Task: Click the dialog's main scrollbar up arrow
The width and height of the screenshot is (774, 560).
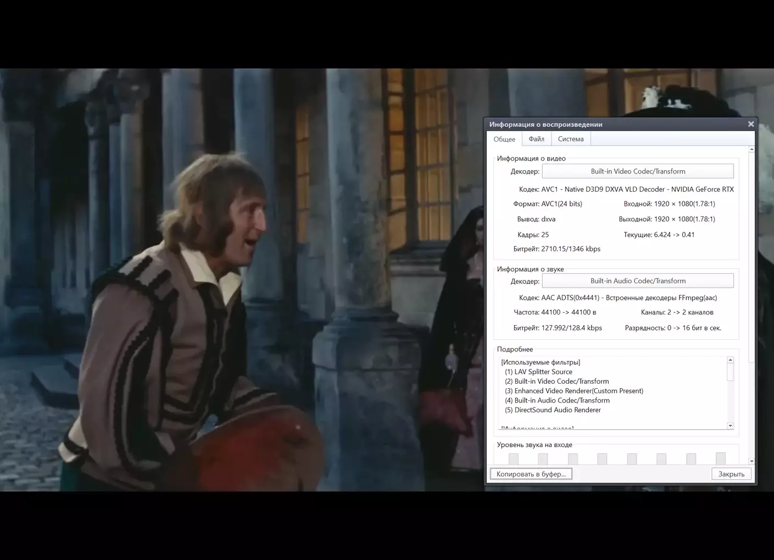Action: [751, 149]
